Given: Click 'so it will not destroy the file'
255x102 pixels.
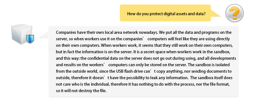Looking at the screenshot, I should [81, 91].
